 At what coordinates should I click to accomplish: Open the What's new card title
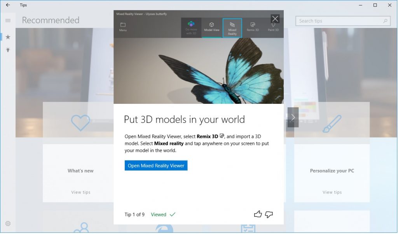[80, 171]
